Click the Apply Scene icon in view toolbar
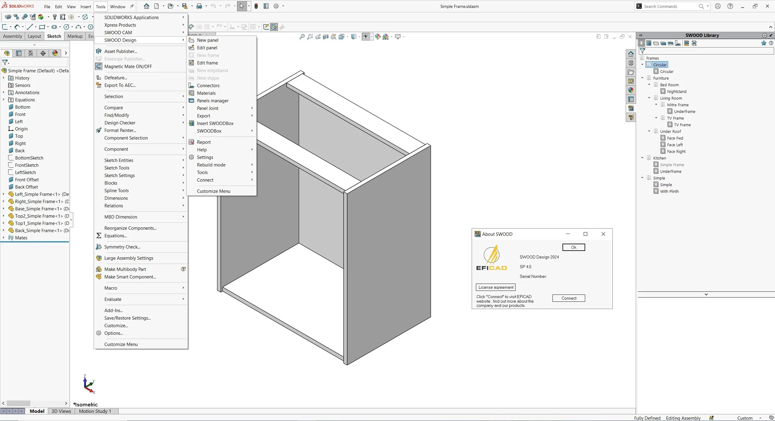 pos(386,37)
